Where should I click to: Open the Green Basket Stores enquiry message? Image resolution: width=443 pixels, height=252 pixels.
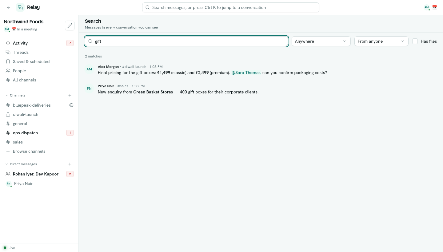pyautogui.click(x=261, y=89)
